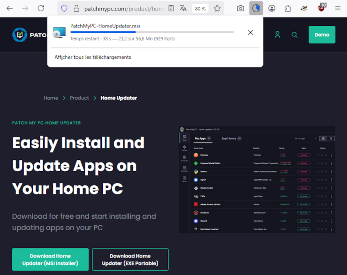Viewport: 347px width, 275px height.
Task: Go to Product breadcrumb
Action: click(x=79, y=98)
